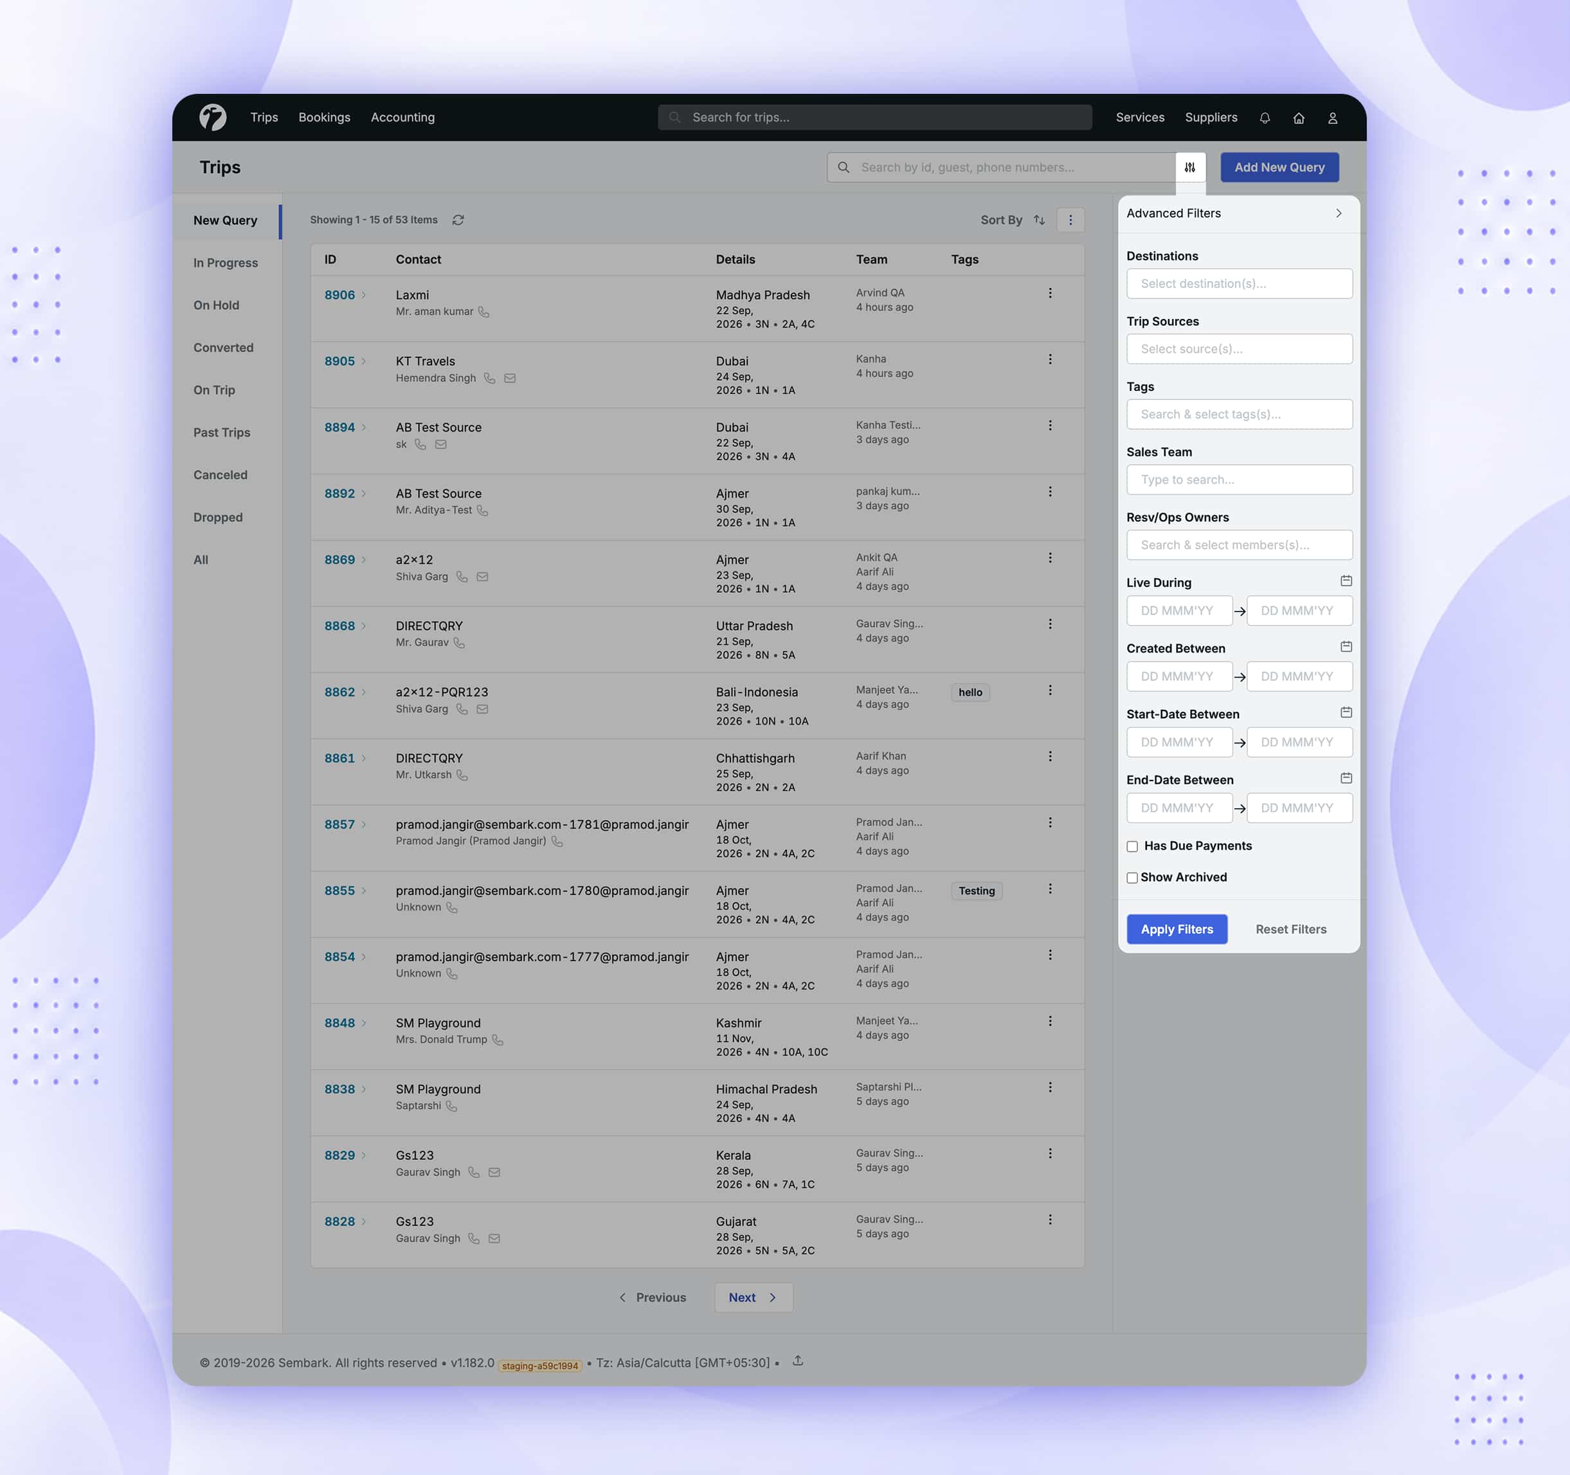Go to the home icon in top bar
The image size is (1570, 1475).
pos(1298,118)
